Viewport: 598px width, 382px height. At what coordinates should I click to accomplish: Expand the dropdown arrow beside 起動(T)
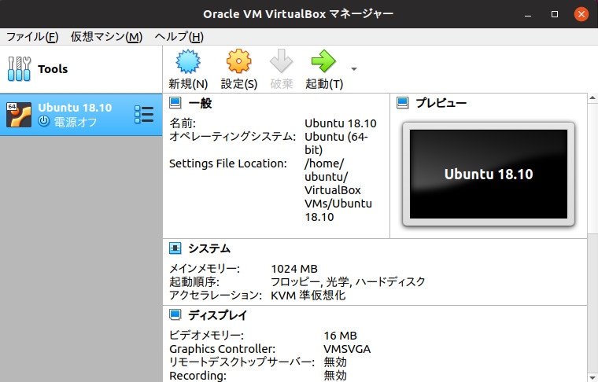click(354, 69)
